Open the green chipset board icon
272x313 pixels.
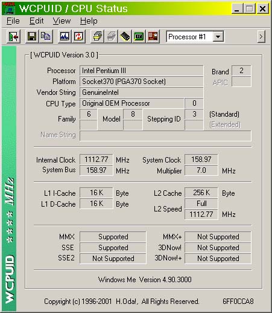pos(139,36)
